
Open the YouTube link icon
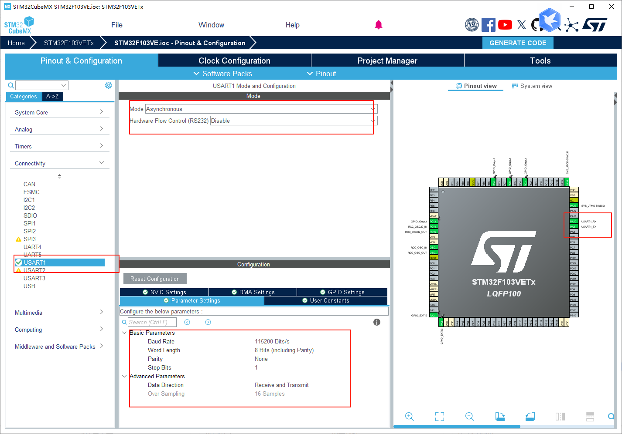click(x=505, y=25)
